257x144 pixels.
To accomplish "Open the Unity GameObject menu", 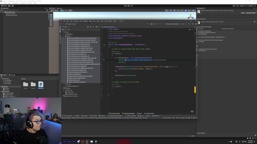I will [x=15, y=3].
